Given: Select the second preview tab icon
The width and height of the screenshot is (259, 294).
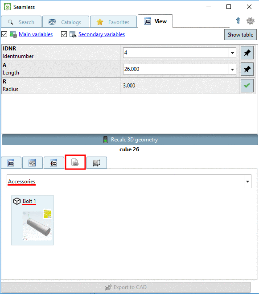Looking at the screenshot, I should [33, 163].
